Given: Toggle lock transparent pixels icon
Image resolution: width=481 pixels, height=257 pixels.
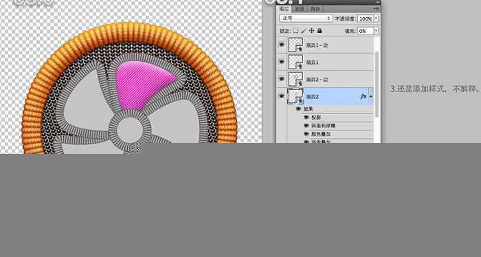Looking at the screenshot, I should pyautogui.click(x=295, y=31).
